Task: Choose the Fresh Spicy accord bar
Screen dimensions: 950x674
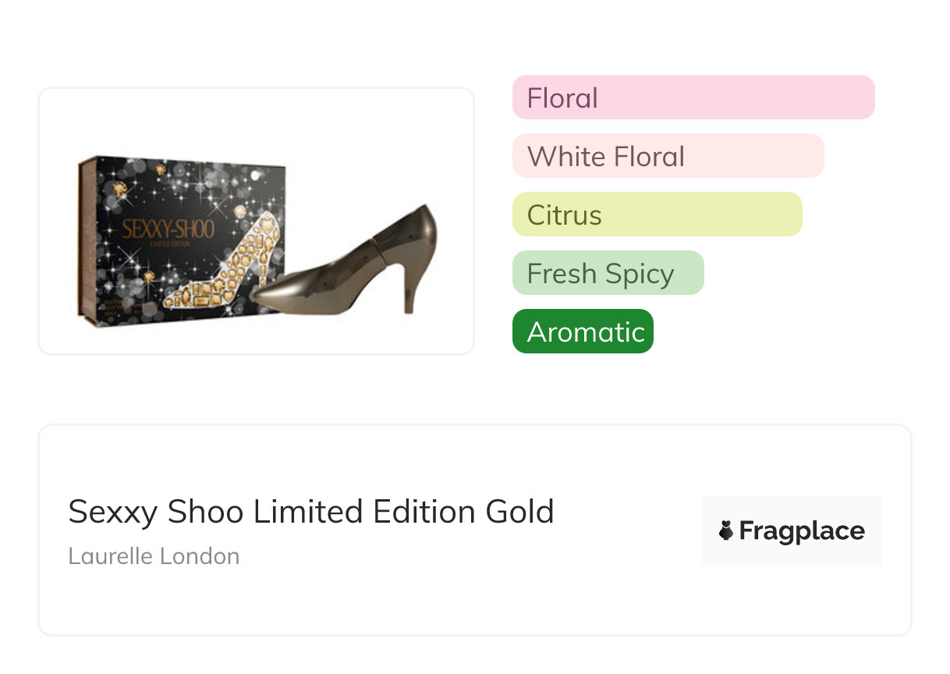Action: coord(608,273)
